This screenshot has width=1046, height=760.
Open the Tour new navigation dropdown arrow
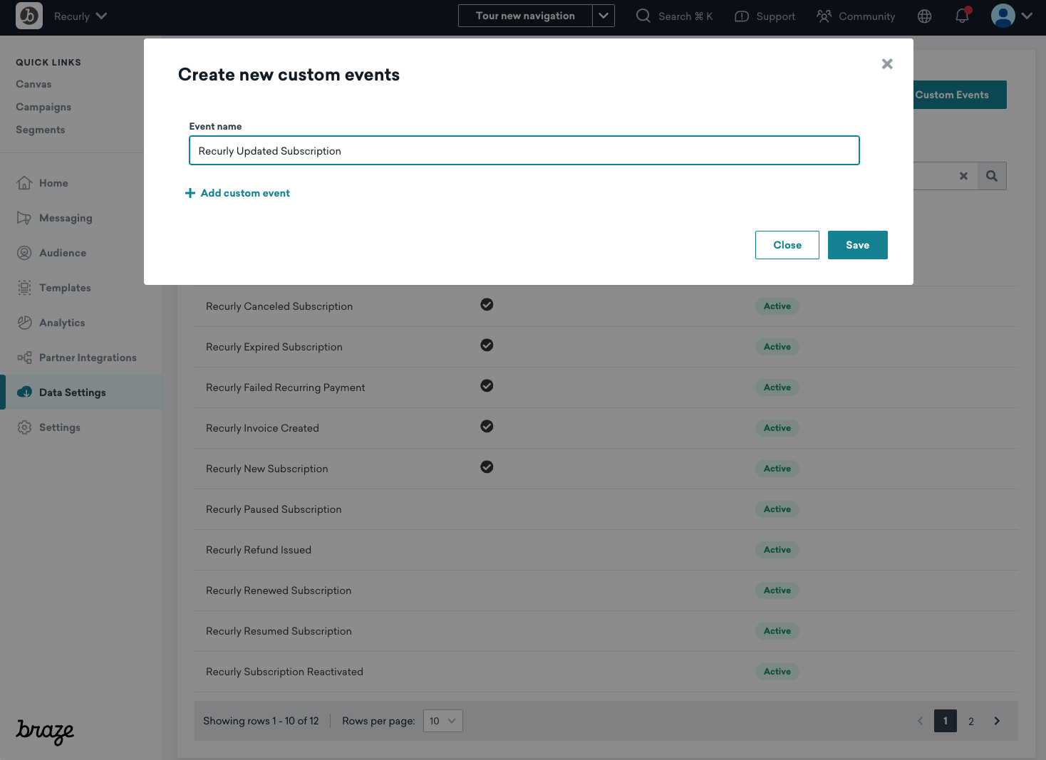604,16
